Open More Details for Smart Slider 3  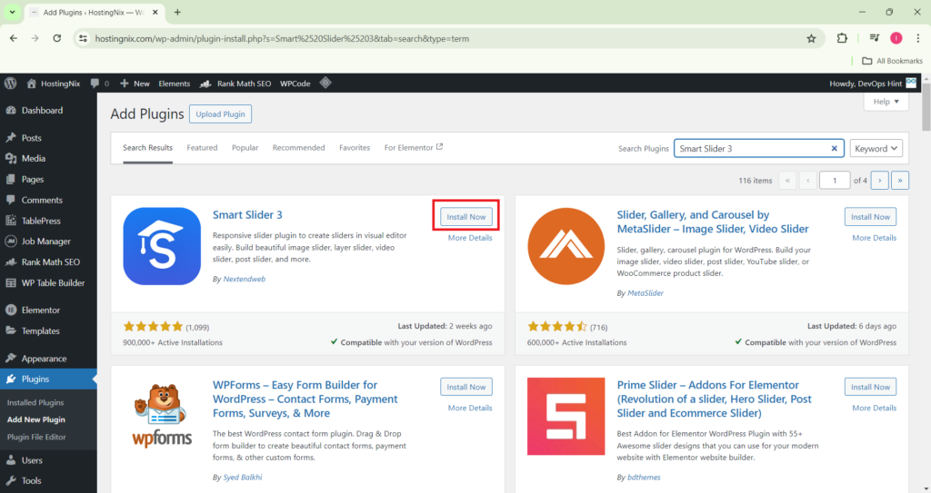pos(470,238)
